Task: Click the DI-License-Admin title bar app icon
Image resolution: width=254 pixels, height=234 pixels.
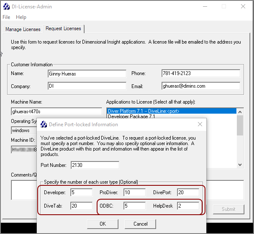Action: 6,6
